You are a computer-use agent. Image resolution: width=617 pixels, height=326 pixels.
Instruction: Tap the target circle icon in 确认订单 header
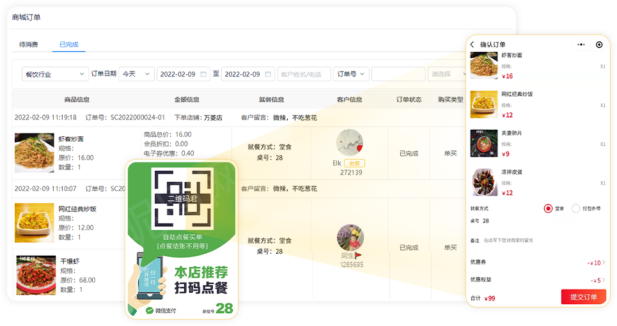click(x=599, y=45)
